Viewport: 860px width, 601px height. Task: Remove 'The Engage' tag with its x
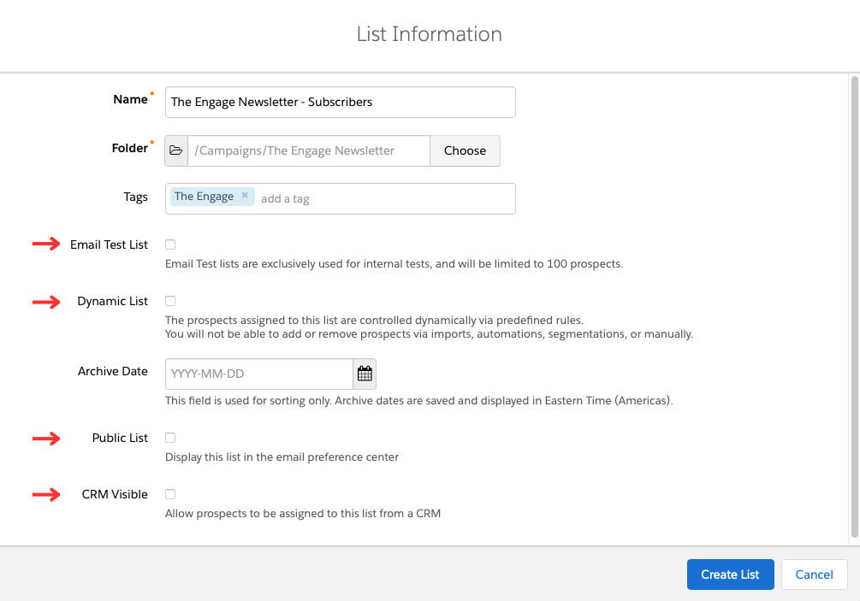245,196
